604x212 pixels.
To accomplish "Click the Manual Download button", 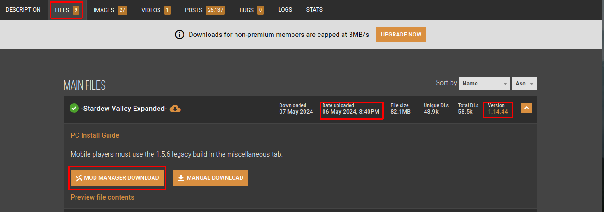I will click(210, 178).
